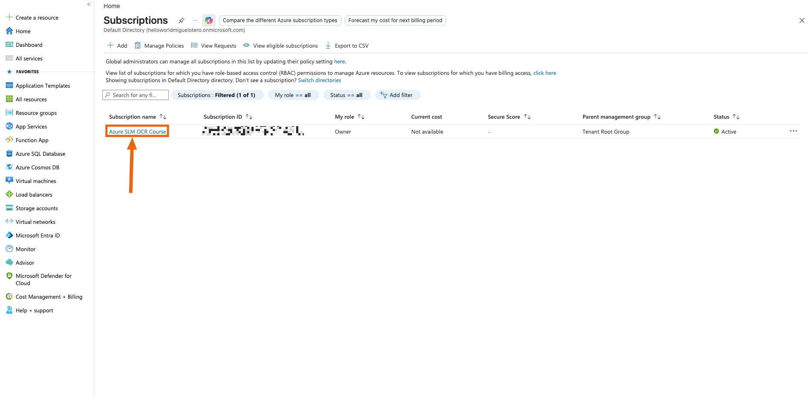Open the Resource groups cube icon
808x397 pixels.
coord(9,113)
